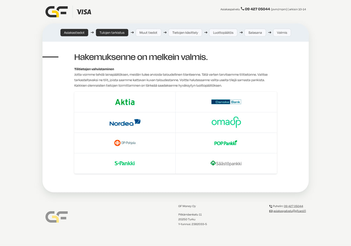Click the footer phone number link

coord(293,206)
